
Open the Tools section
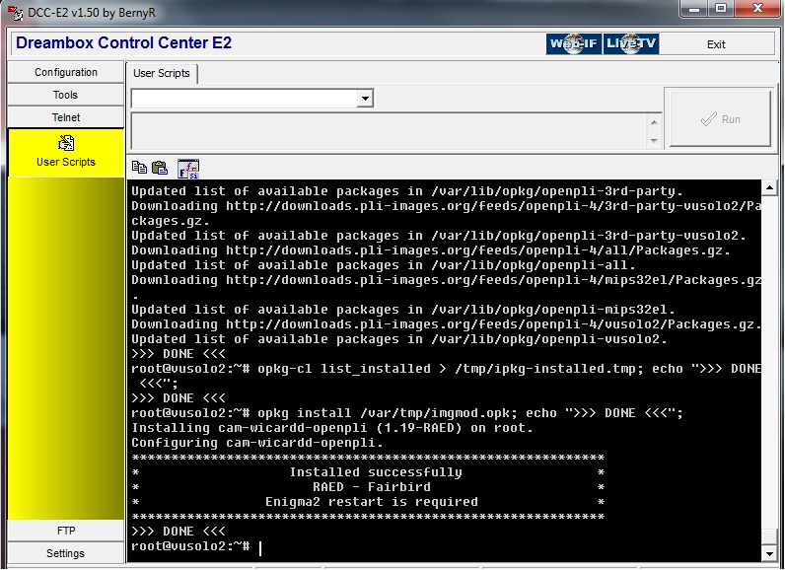(x=66, y=95)
